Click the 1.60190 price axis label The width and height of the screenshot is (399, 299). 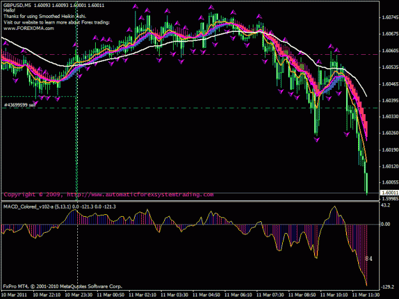pyautogui.click(x=390, y=150)
